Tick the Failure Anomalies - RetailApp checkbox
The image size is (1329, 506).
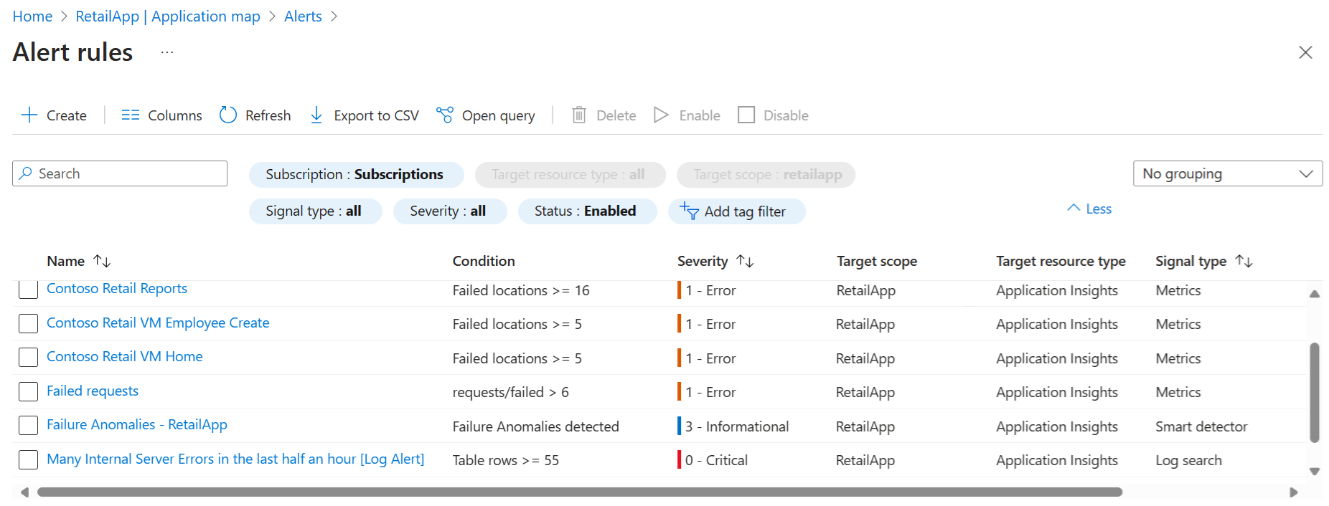(28, 425)
